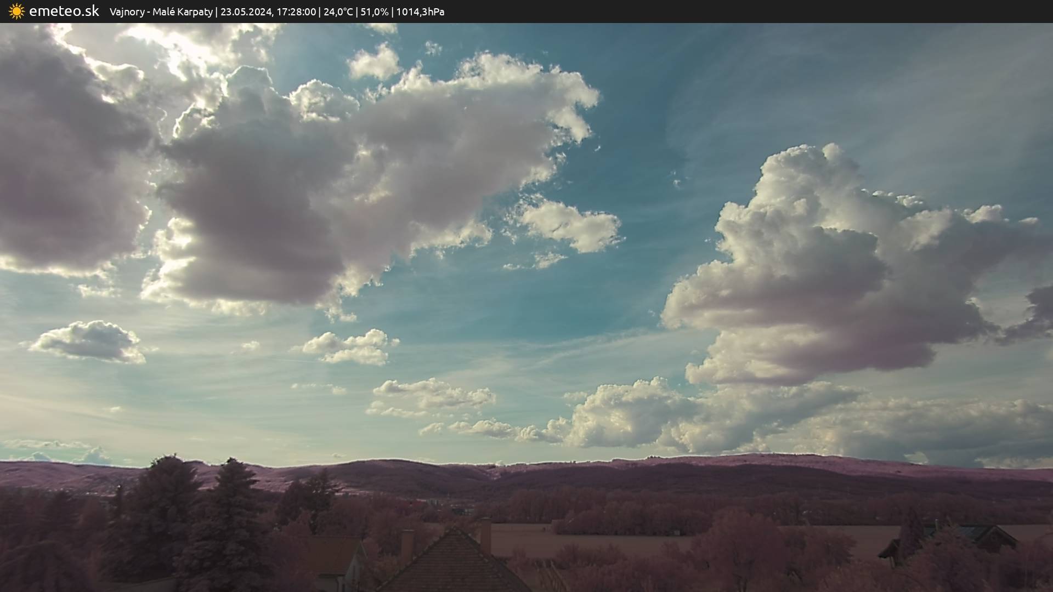
Task: Click the Vajnory - Malé Karpaty station name
Action: click(161, 12)
